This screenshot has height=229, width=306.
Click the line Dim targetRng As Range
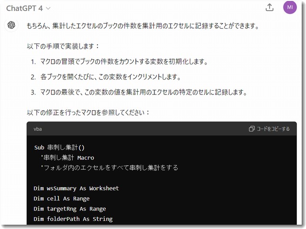70,209
